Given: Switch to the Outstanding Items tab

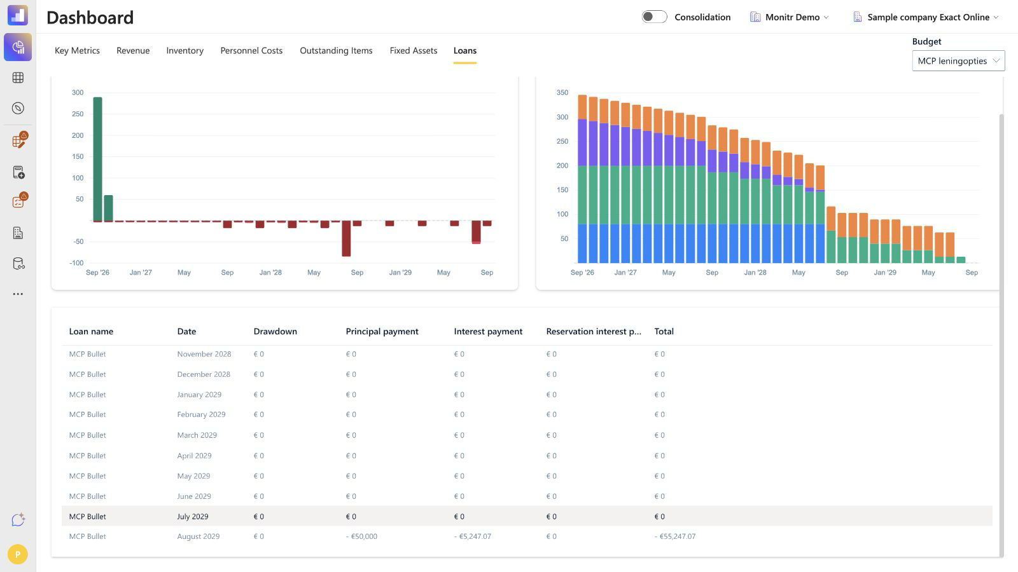Looking at the screenshot, I should pyautogui.click(x=336, y=51).
